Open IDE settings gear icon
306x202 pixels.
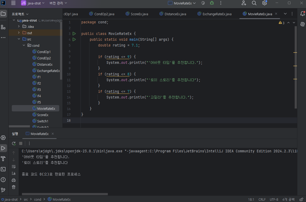[264, 3]
